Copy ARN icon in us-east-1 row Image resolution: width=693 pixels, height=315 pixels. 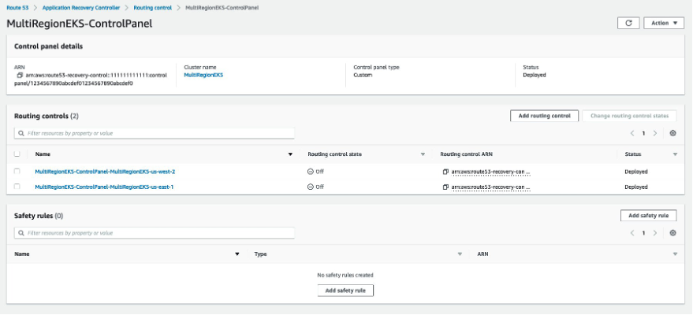coord(445,187)
